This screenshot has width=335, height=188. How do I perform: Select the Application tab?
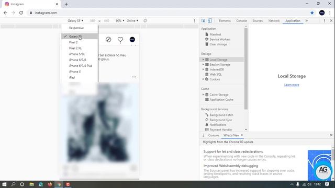[293, 21]
